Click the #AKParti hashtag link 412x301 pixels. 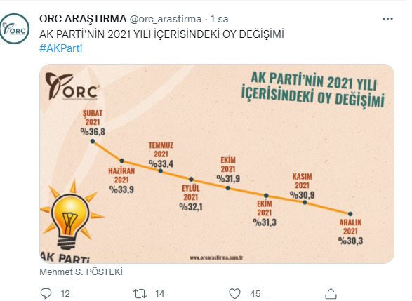(x=60, y=48)
